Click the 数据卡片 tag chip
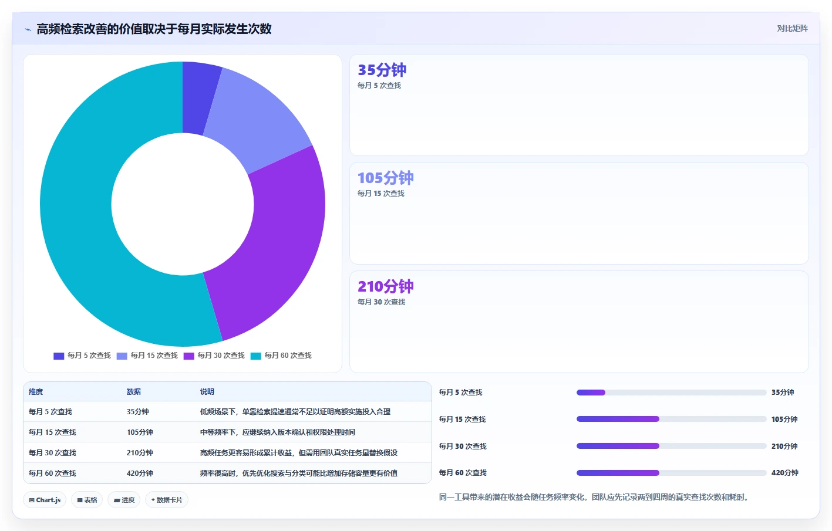The width and height of the screenshot is (832, 531). pos(167,500)
